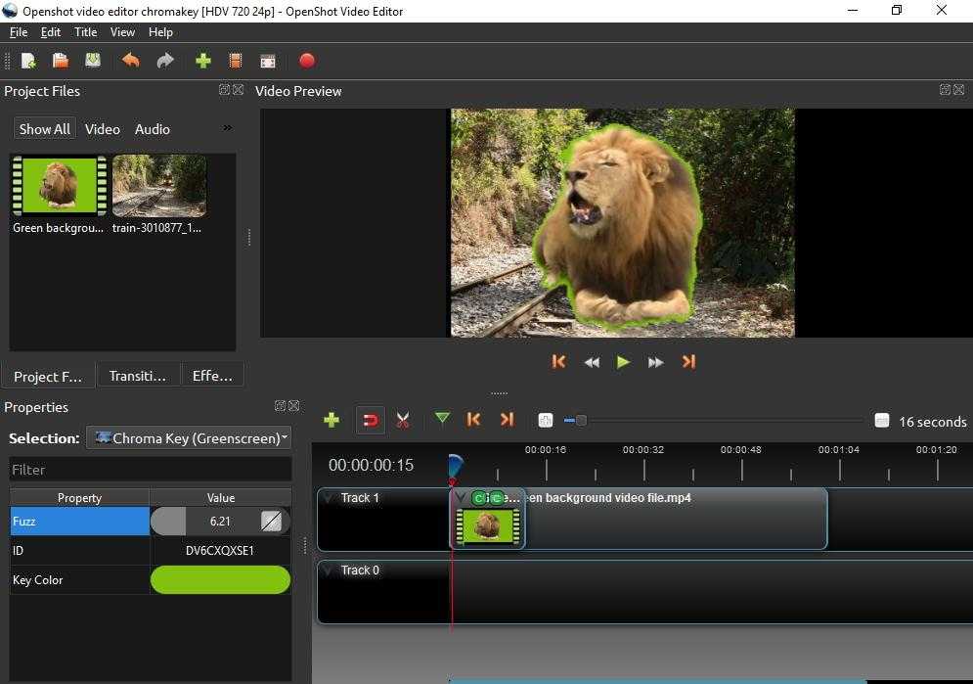This screenshot has height=684, width=973.
Task: Open the Import Files green plus icon
Action: tap(202, 61)
